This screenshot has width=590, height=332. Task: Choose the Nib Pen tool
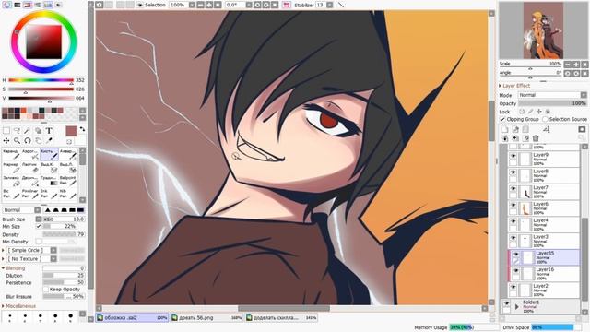pyautogui.click(x=67, y=194)
